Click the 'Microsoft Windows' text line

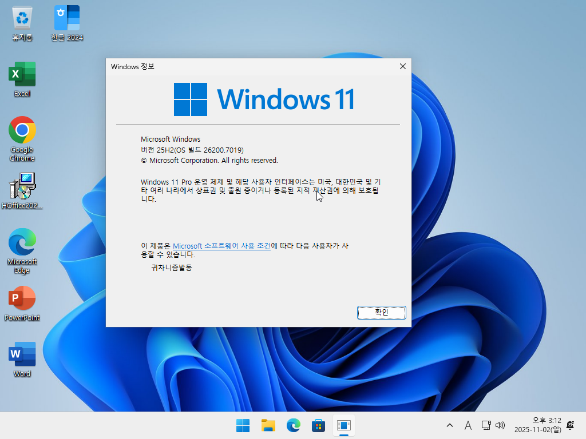171,139
